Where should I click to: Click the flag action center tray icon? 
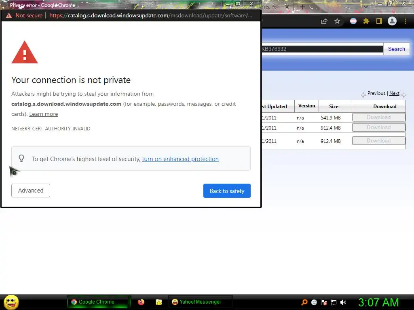click(x=324, y=302)
